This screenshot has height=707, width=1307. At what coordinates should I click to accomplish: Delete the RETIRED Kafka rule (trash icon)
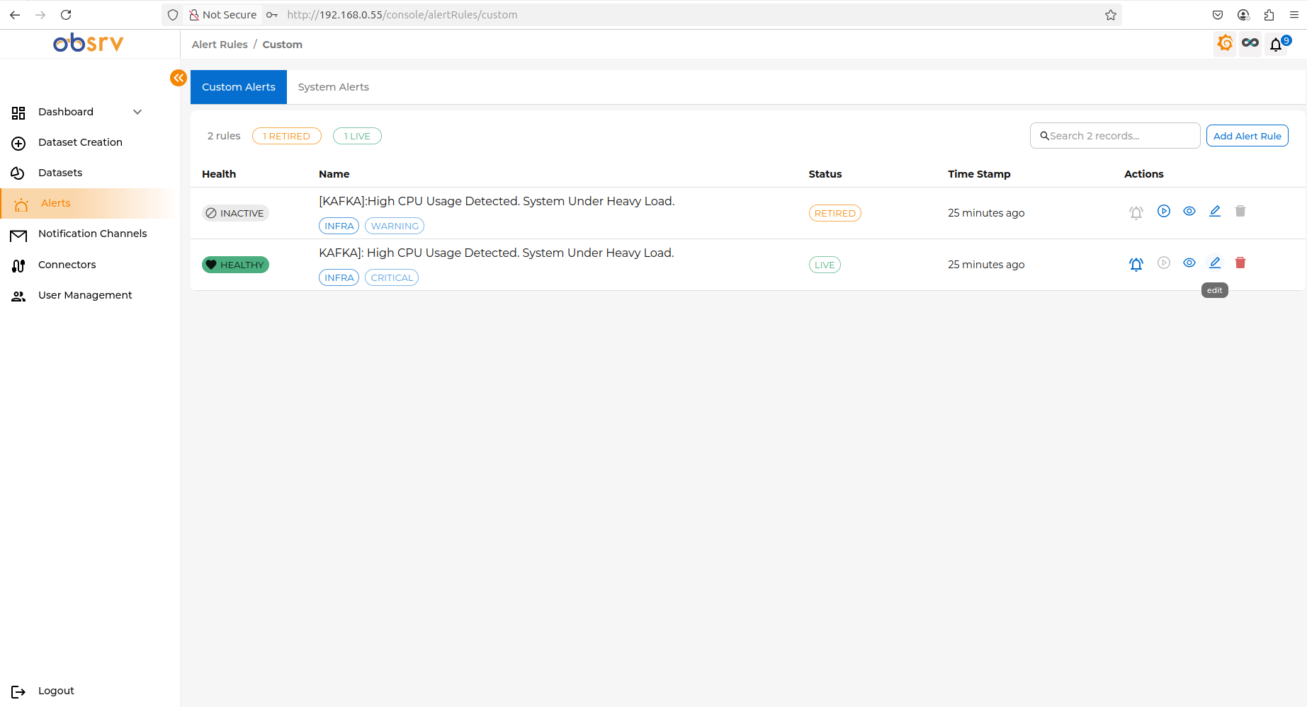(x=1240, y=211)
